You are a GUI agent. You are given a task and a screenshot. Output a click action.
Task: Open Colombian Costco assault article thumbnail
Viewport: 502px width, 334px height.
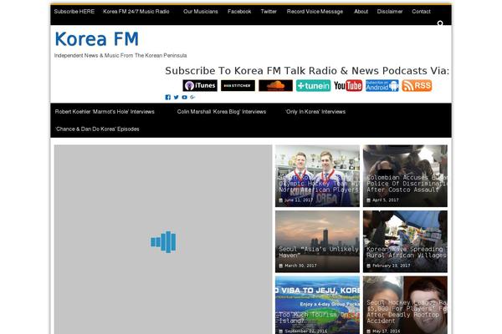coord(405,176)
